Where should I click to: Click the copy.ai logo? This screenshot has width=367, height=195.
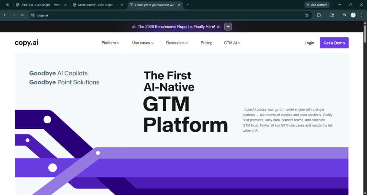(x=27, y=43)
